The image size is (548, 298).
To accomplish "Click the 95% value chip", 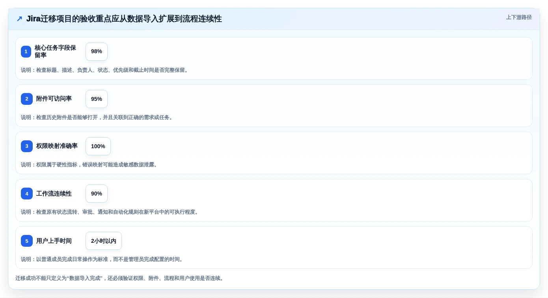I will point(97,99).
